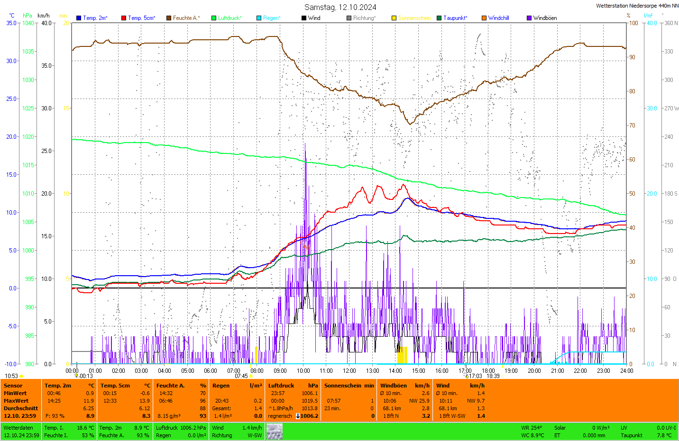679x441 pixels.
Task: Click the rainy weather condition icon
Action: point(274,432)
